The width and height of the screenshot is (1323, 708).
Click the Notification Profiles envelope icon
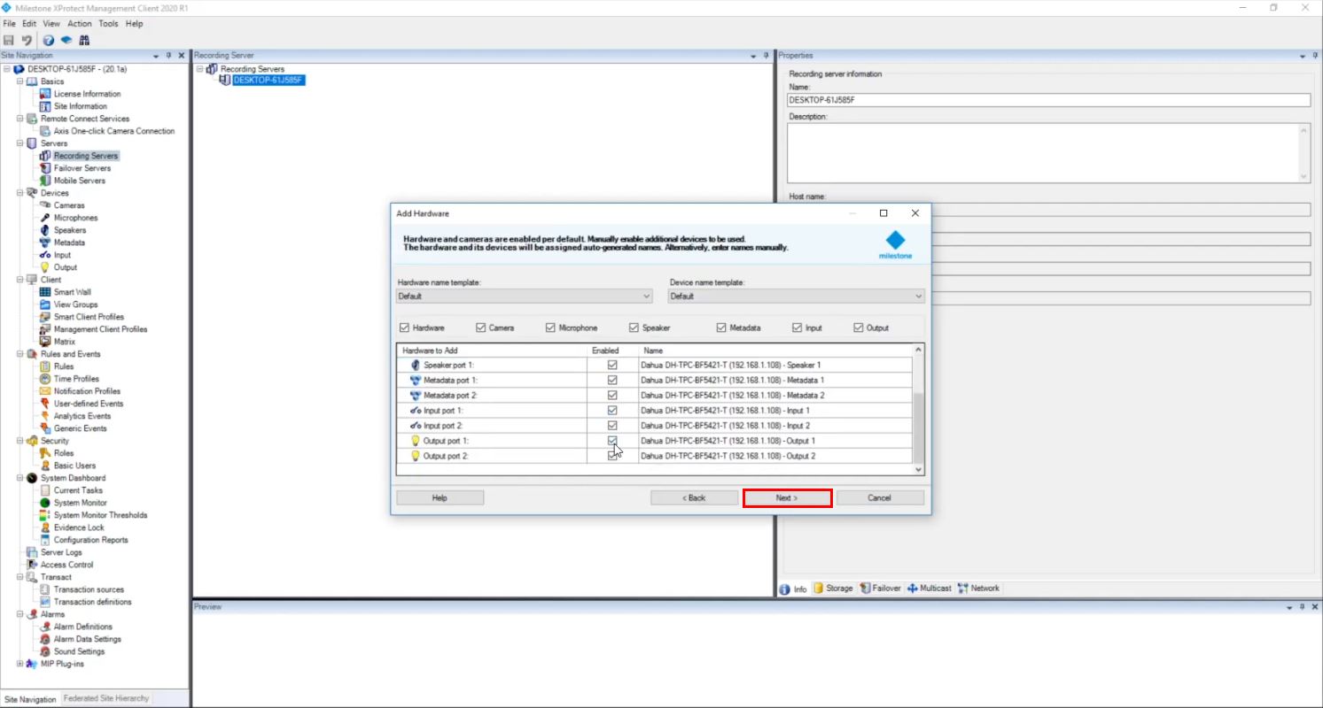point(45,391)
